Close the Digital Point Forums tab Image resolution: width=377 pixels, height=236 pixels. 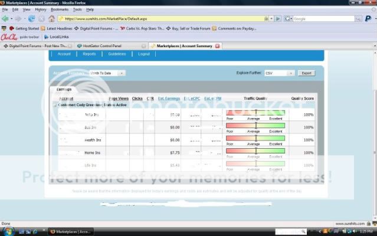(x=70, y=46)
